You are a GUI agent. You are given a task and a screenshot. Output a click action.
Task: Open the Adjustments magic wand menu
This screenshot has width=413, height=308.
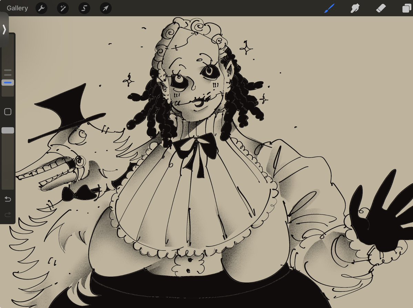(63, 8)
